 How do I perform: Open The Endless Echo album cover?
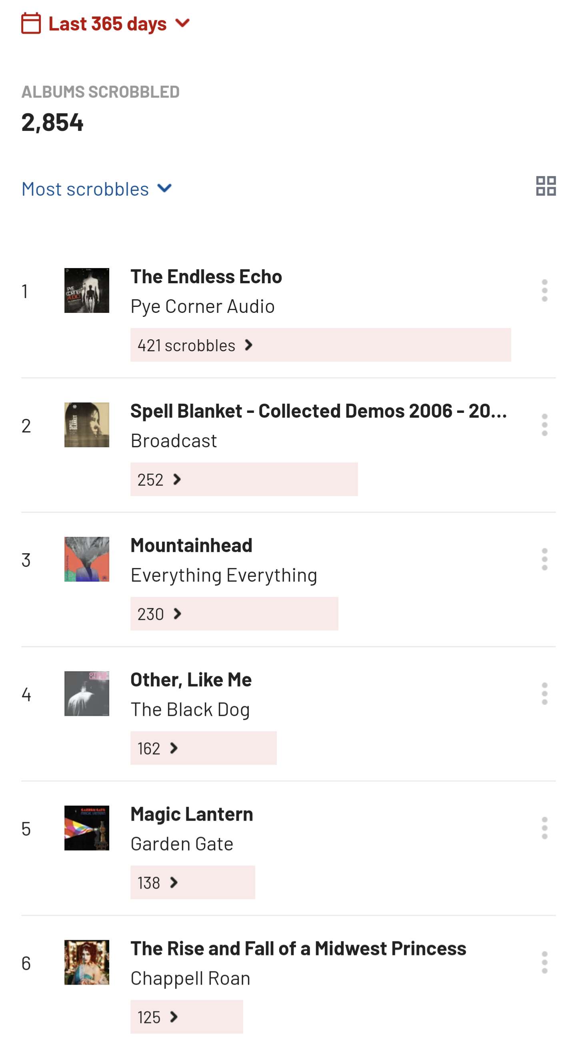click(x=87, y=290)
